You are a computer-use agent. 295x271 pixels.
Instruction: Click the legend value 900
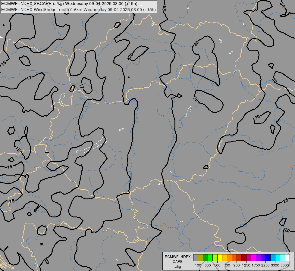point(237,265)
